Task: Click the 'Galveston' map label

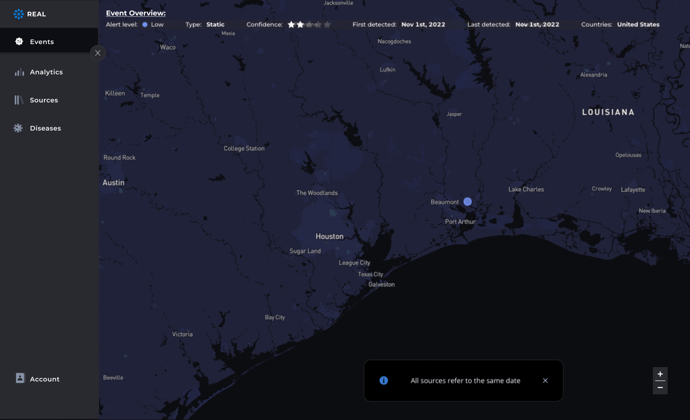Action: point(381,284)
